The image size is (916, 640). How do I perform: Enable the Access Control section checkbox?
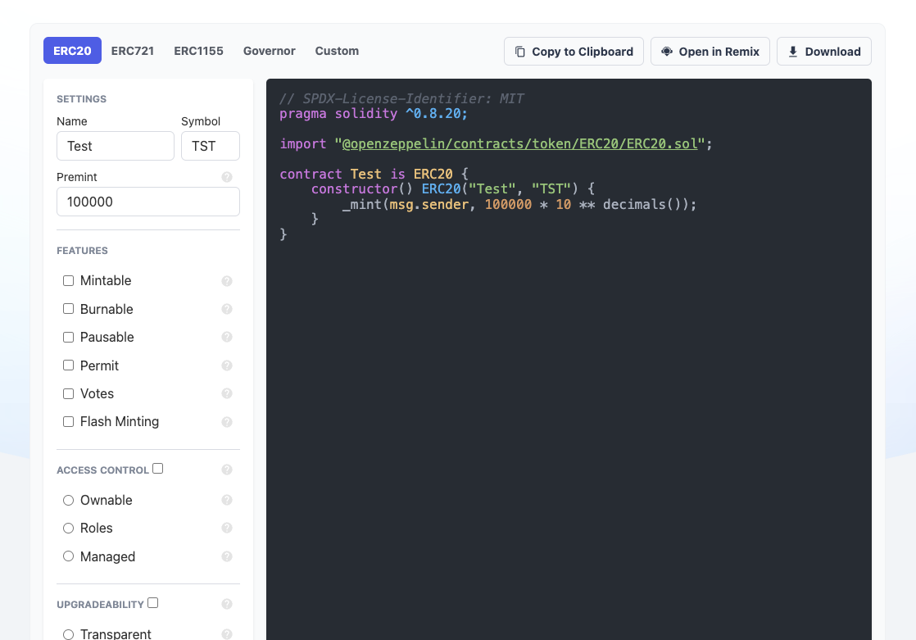158,469
